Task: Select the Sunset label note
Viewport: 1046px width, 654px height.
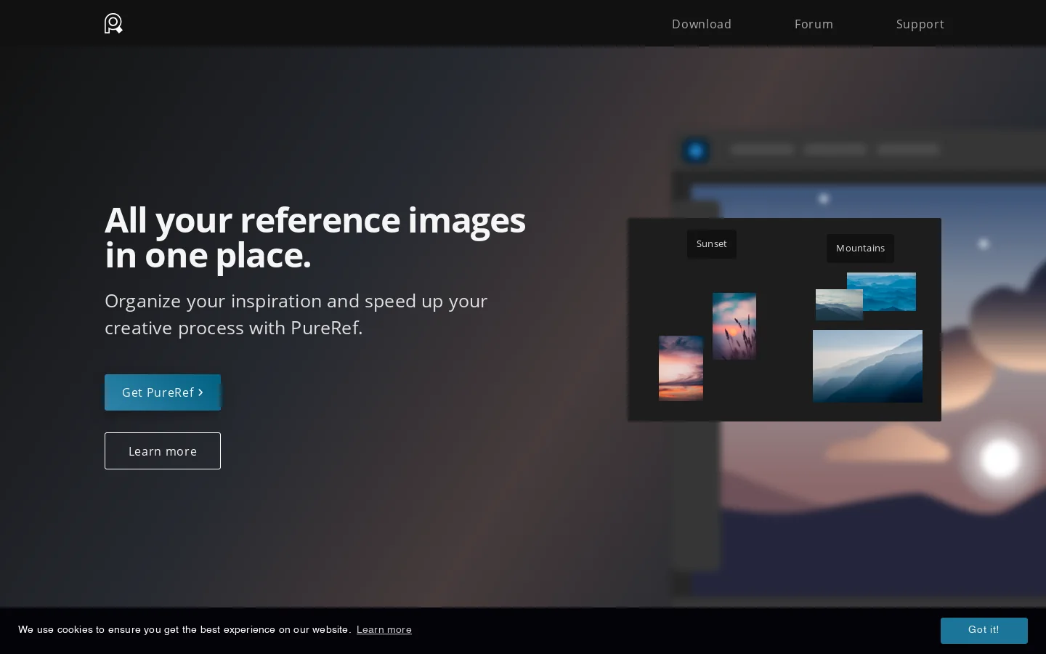Action: click(x=712, y=244)
